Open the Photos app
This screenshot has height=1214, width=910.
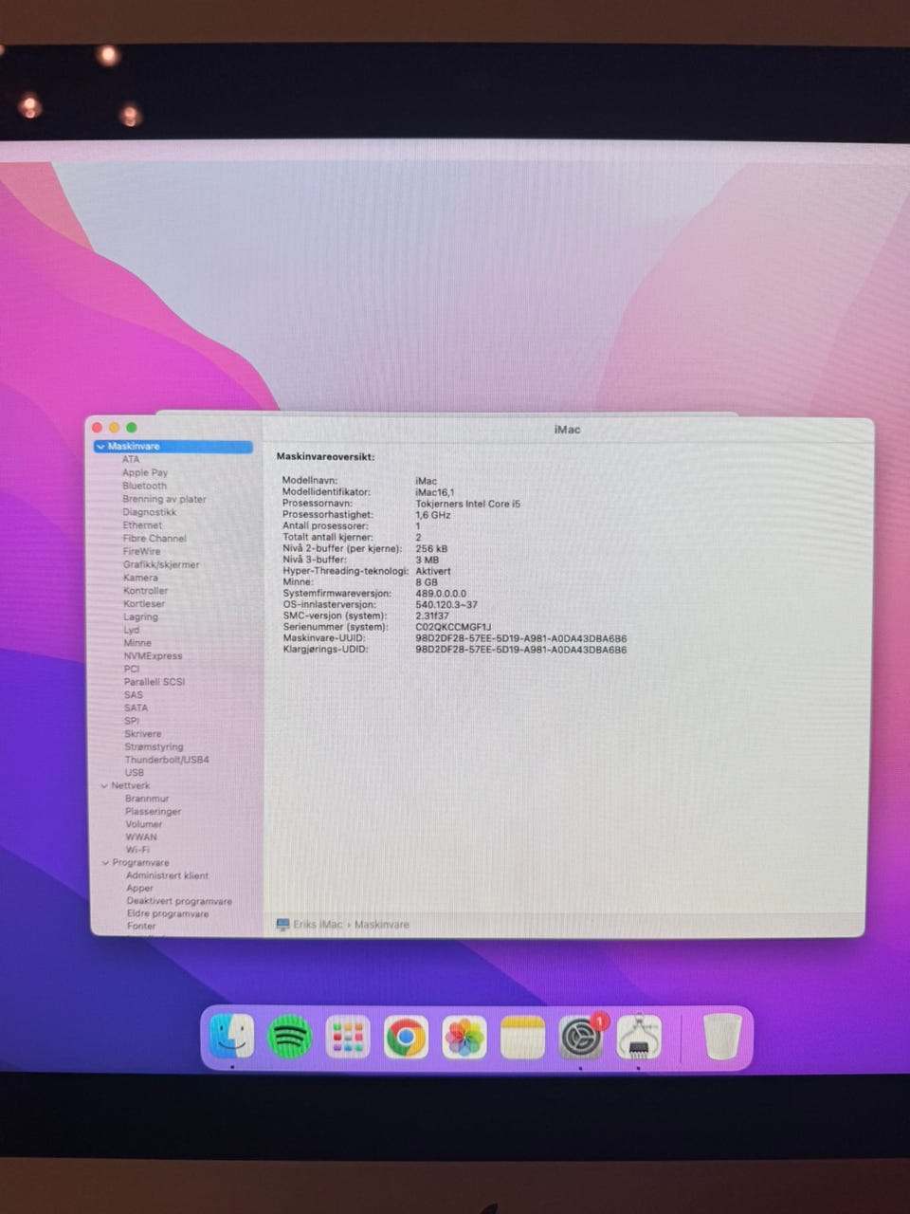464,1038
